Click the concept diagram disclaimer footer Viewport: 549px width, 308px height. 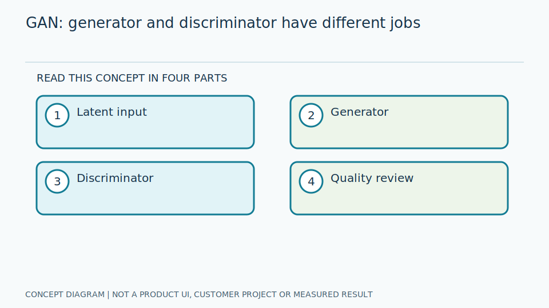coord(199,295)
